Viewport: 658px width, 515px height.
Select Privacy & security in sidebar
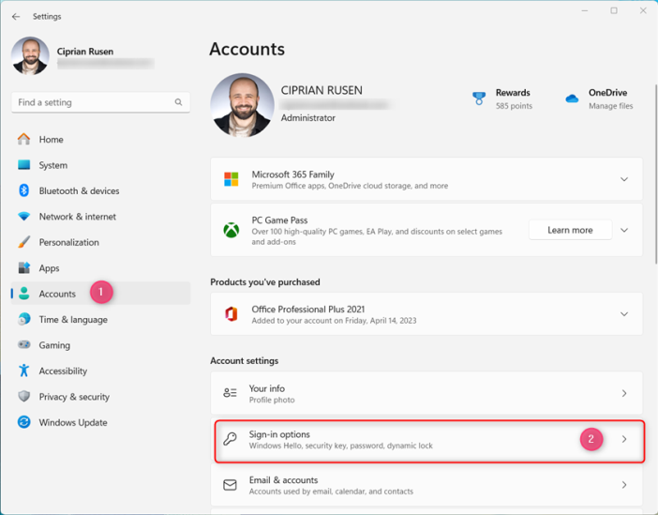[74, 397]
